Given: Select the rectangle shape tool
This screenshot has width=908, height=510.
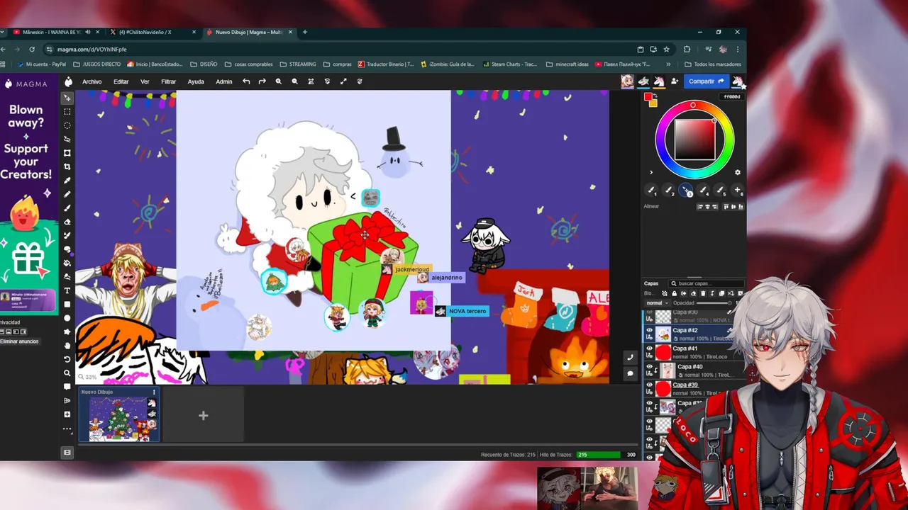Looking at the screenshot, I should [x=67, y=305].
